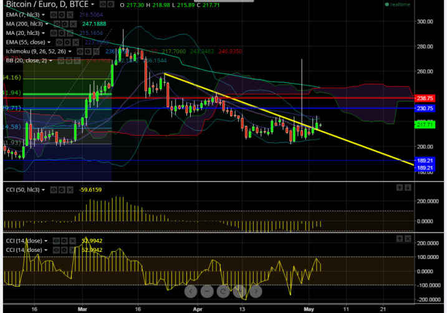Click the Mar label on the time axis
The image size is (447, 313).
point(82,309)
